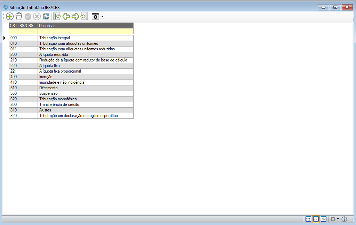
Task: Go to previous record arrow
Action: [66, 17]
